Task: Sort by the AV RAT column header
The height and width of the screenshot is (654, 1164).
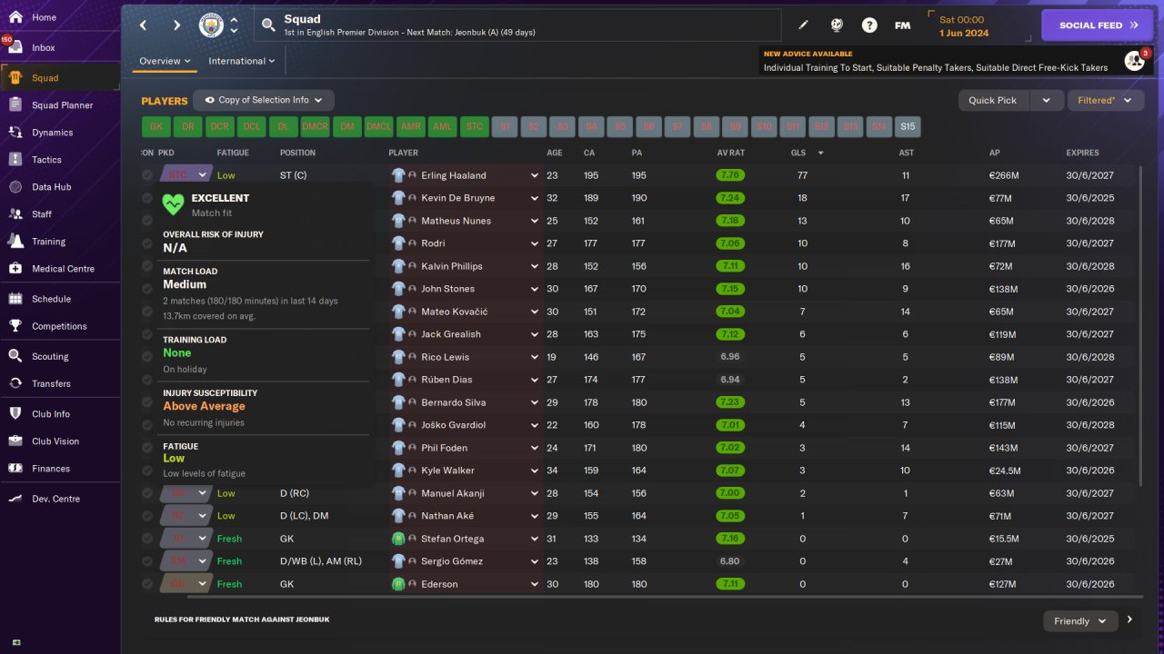Action: pyautogui.click(x=730, y=153)
